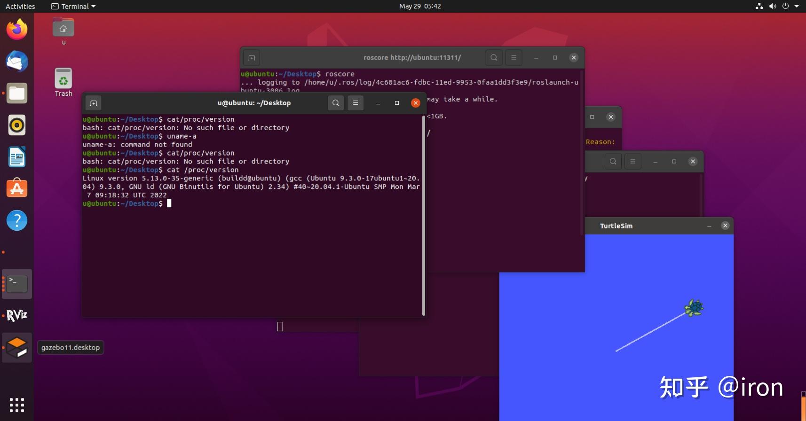
Task: Click the 'Linux version 5.13.0-35-generic' output line
Action: pos(251,187)
